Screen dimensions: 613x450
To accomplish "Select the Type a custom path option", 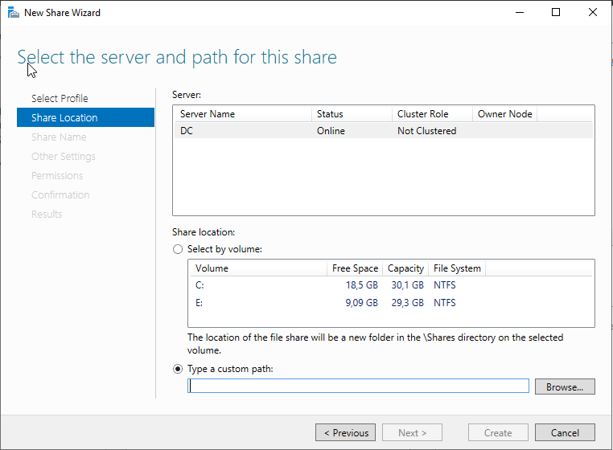I will 178,369.
